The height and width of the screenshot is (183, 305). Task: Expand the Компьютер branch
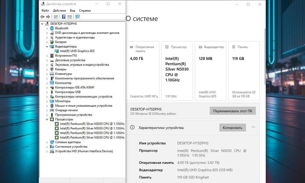click(47, 83)
